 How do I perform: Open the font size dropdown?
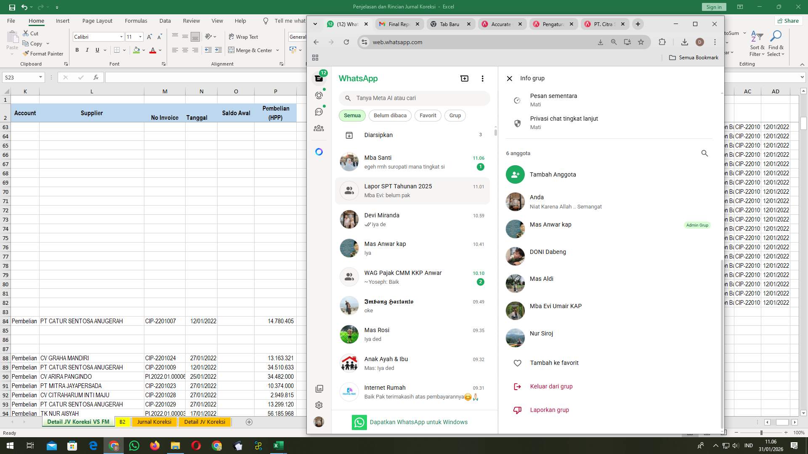tap(140, 37)
